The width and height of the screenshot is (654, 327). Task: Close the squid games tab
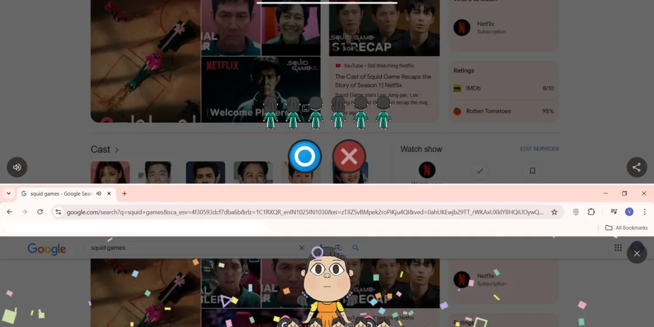point(109,194)
